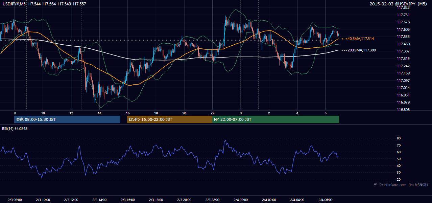The width and height of the screenshot is (432, 203).
Task: Click price axis value 116.879
Action: pyautogui.click(x=403, y=102)
